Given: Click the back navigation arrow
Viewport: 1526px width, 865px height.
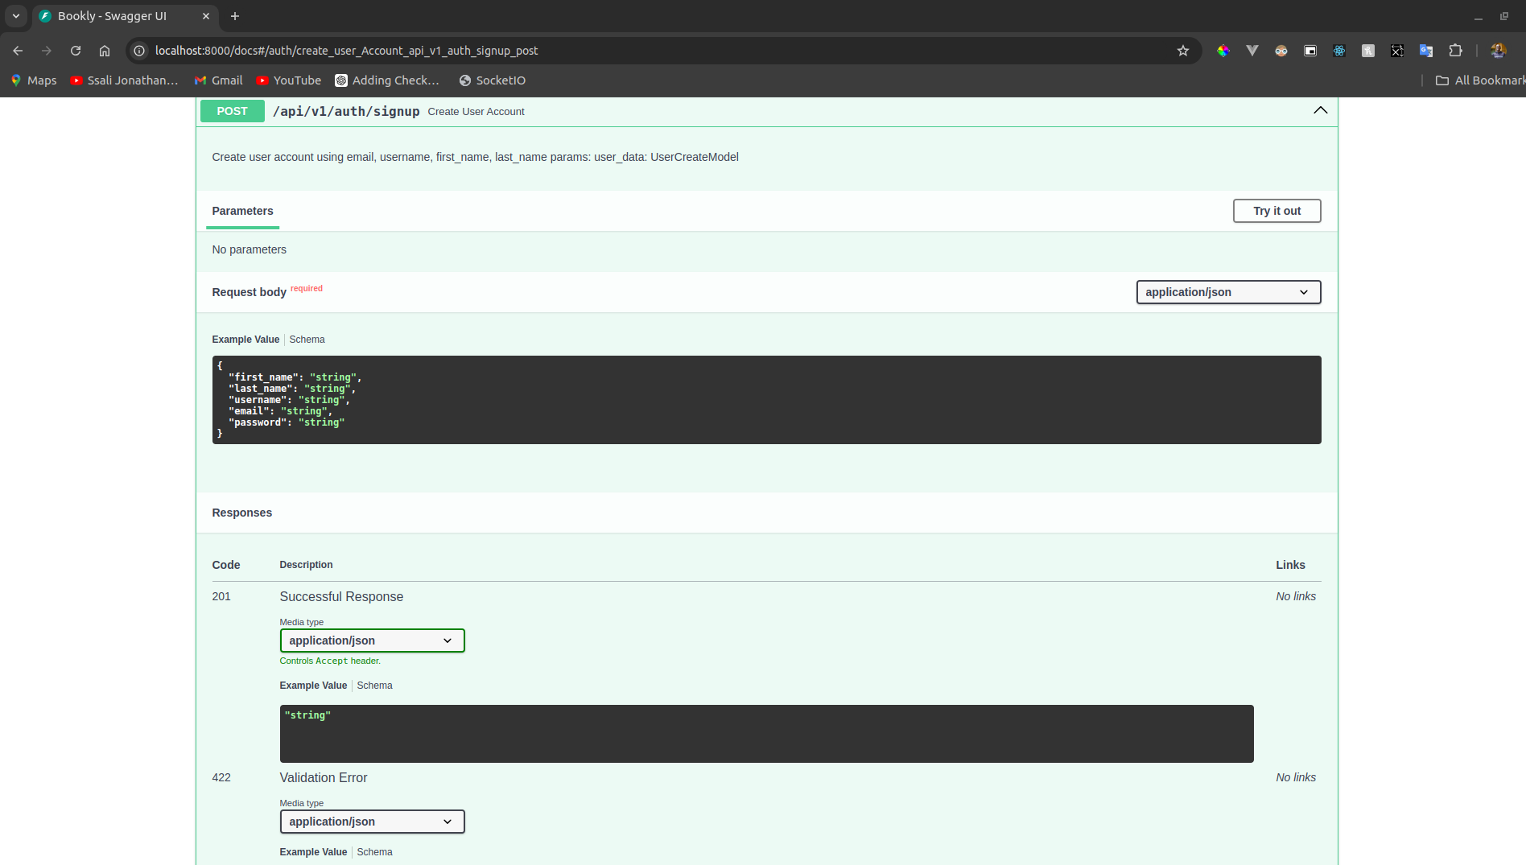Looking at the screenshot, I should (17, 50).
